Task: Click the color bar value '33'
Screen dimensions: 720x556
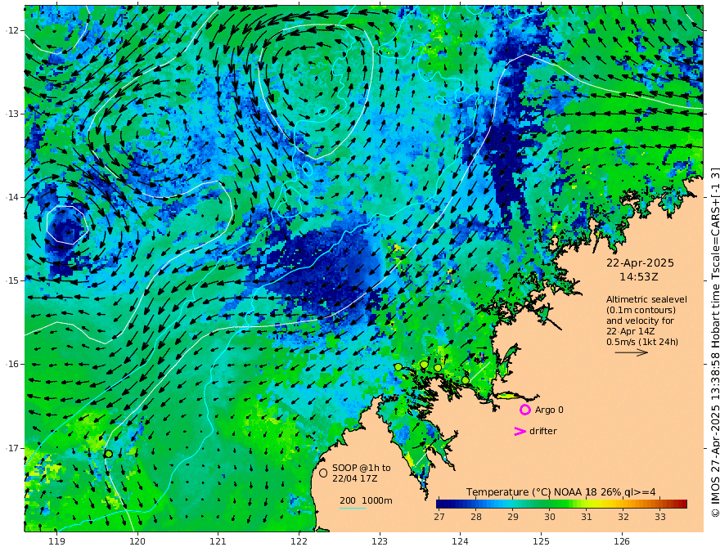Action: click(659, 517)
